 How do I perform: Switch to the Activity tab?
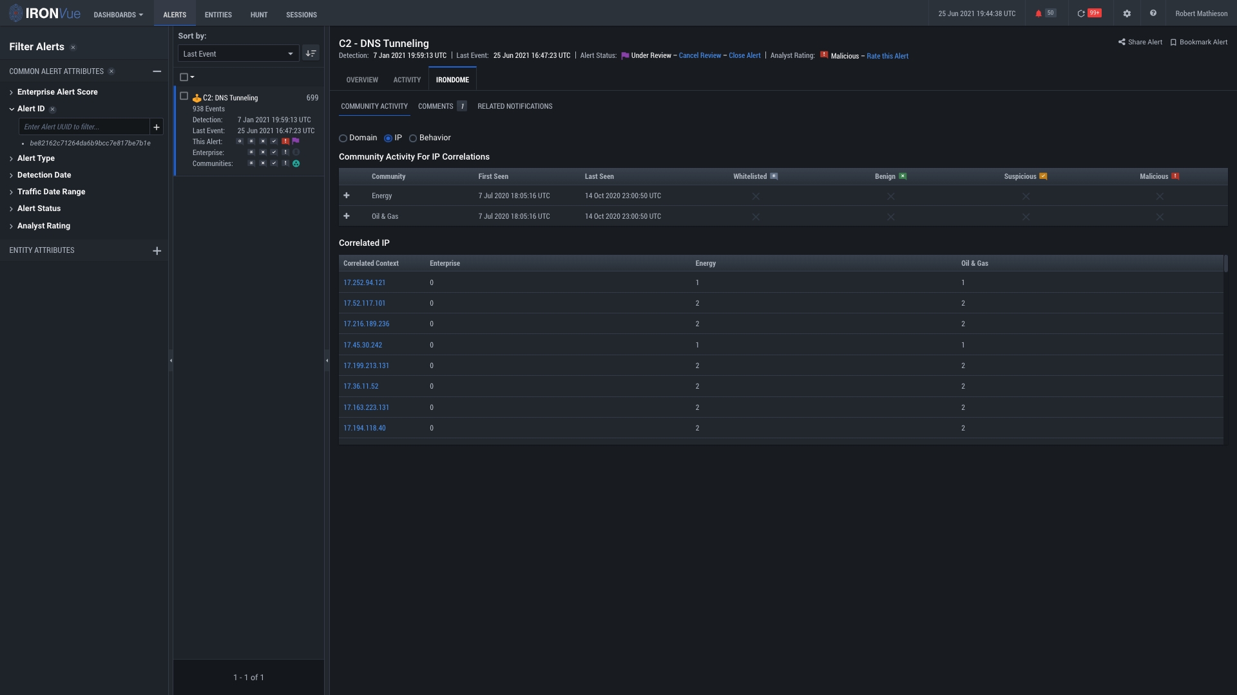(407, 80)
